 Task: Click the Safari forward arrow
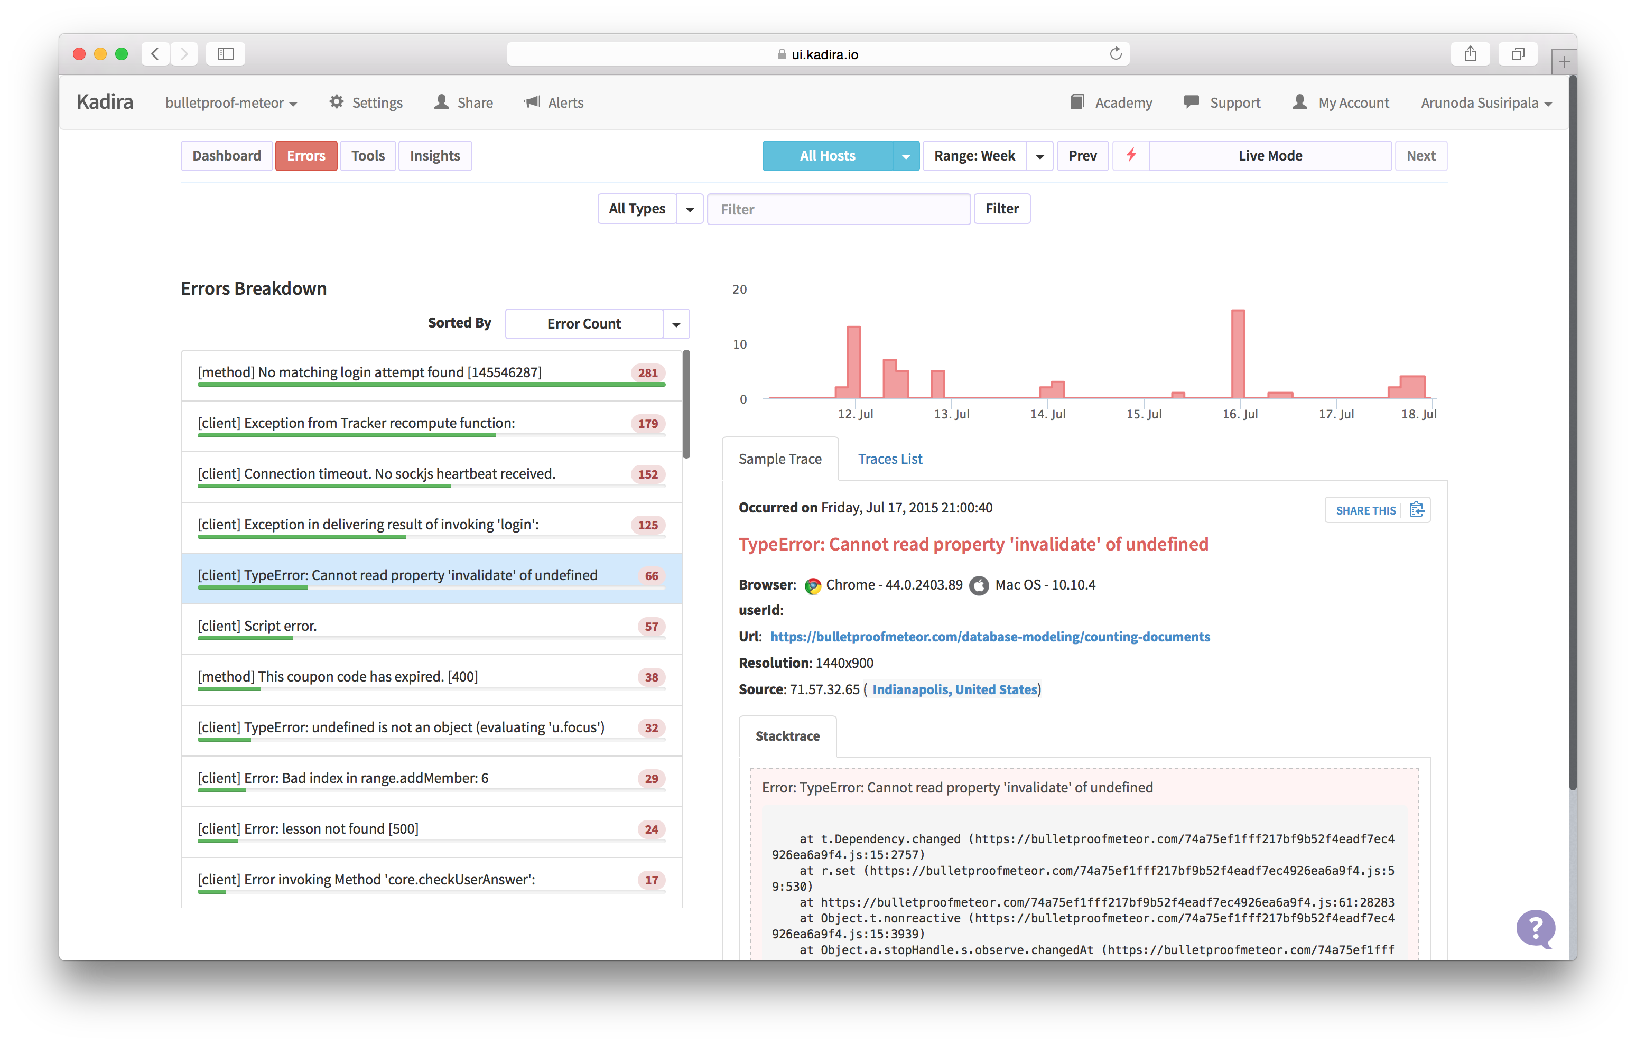tap(184, 54)
